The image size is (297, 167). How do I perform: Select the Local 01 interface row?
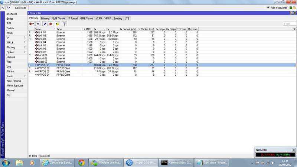(x=162, y=55)
